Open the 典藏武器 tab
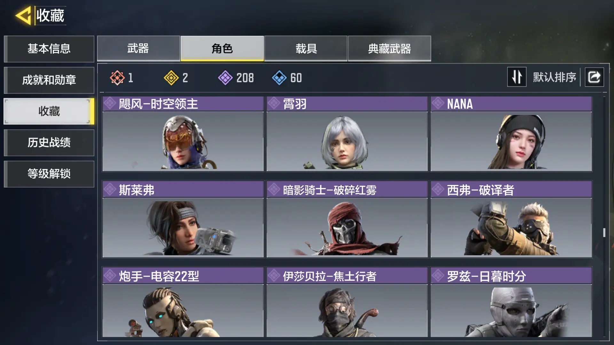This screenshot has width=614, height=345. (x=389, y=48)
